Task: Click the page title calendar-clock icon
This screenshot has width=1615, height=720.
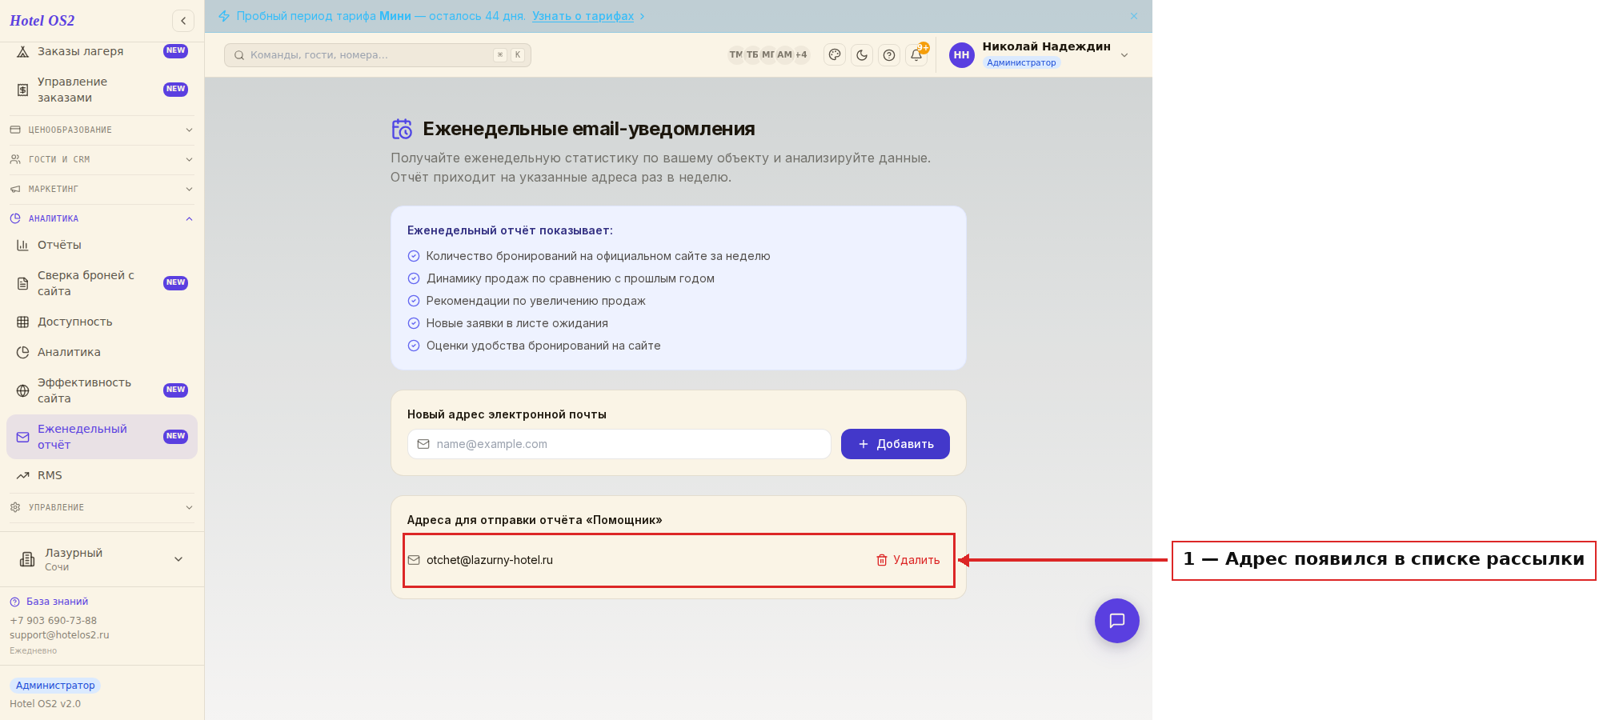Action: [402, 129]
